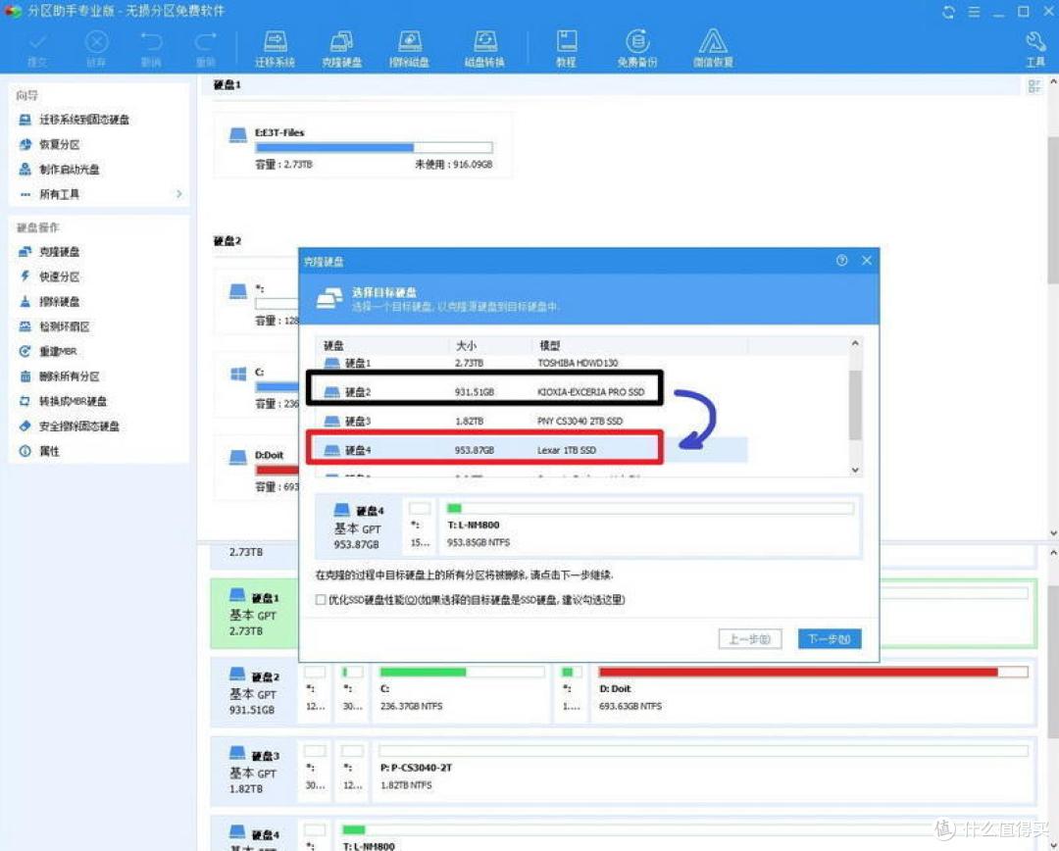Open the 擦除磁盘 toolbar tool

[409, 46]
